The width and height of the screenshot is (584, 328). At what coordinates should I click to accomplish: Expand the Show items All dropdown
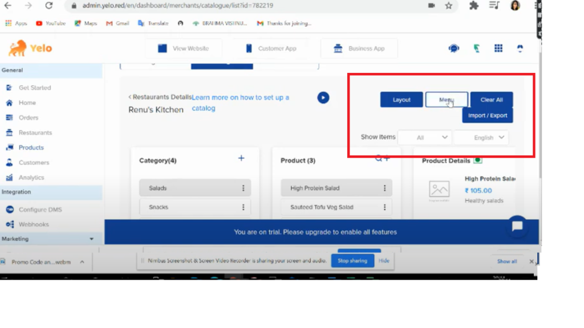(x=424, y=137)
